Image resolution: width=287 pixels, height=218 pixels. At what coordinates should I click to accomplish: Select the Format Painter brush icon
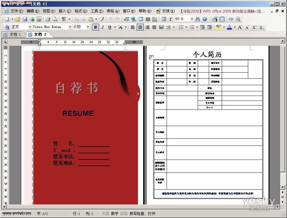coord(102,19)
